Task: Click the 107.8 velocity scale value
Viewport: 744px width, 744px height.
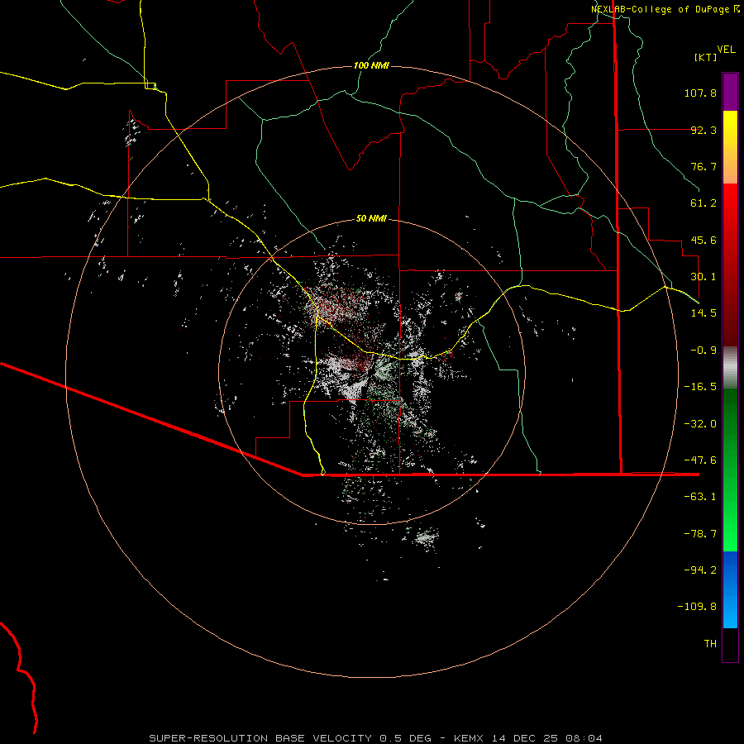Action: coord(700,93)
